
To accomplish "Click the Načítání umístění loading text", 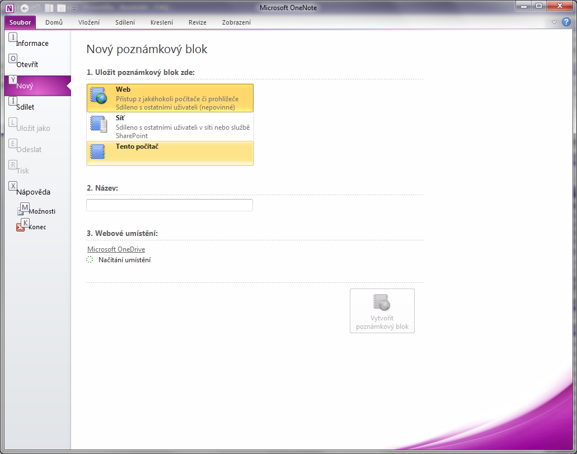I will (x=124, y=260).
